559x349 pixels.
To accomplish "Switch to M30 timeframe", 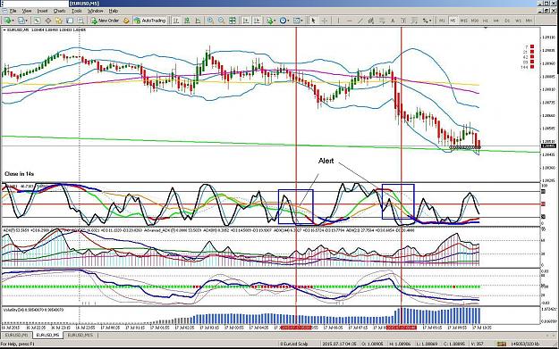I will pyautogui.click(x=475, y=21).
